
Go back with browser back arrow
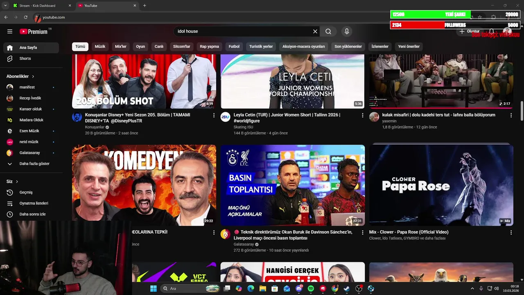(x=6, y=17)
